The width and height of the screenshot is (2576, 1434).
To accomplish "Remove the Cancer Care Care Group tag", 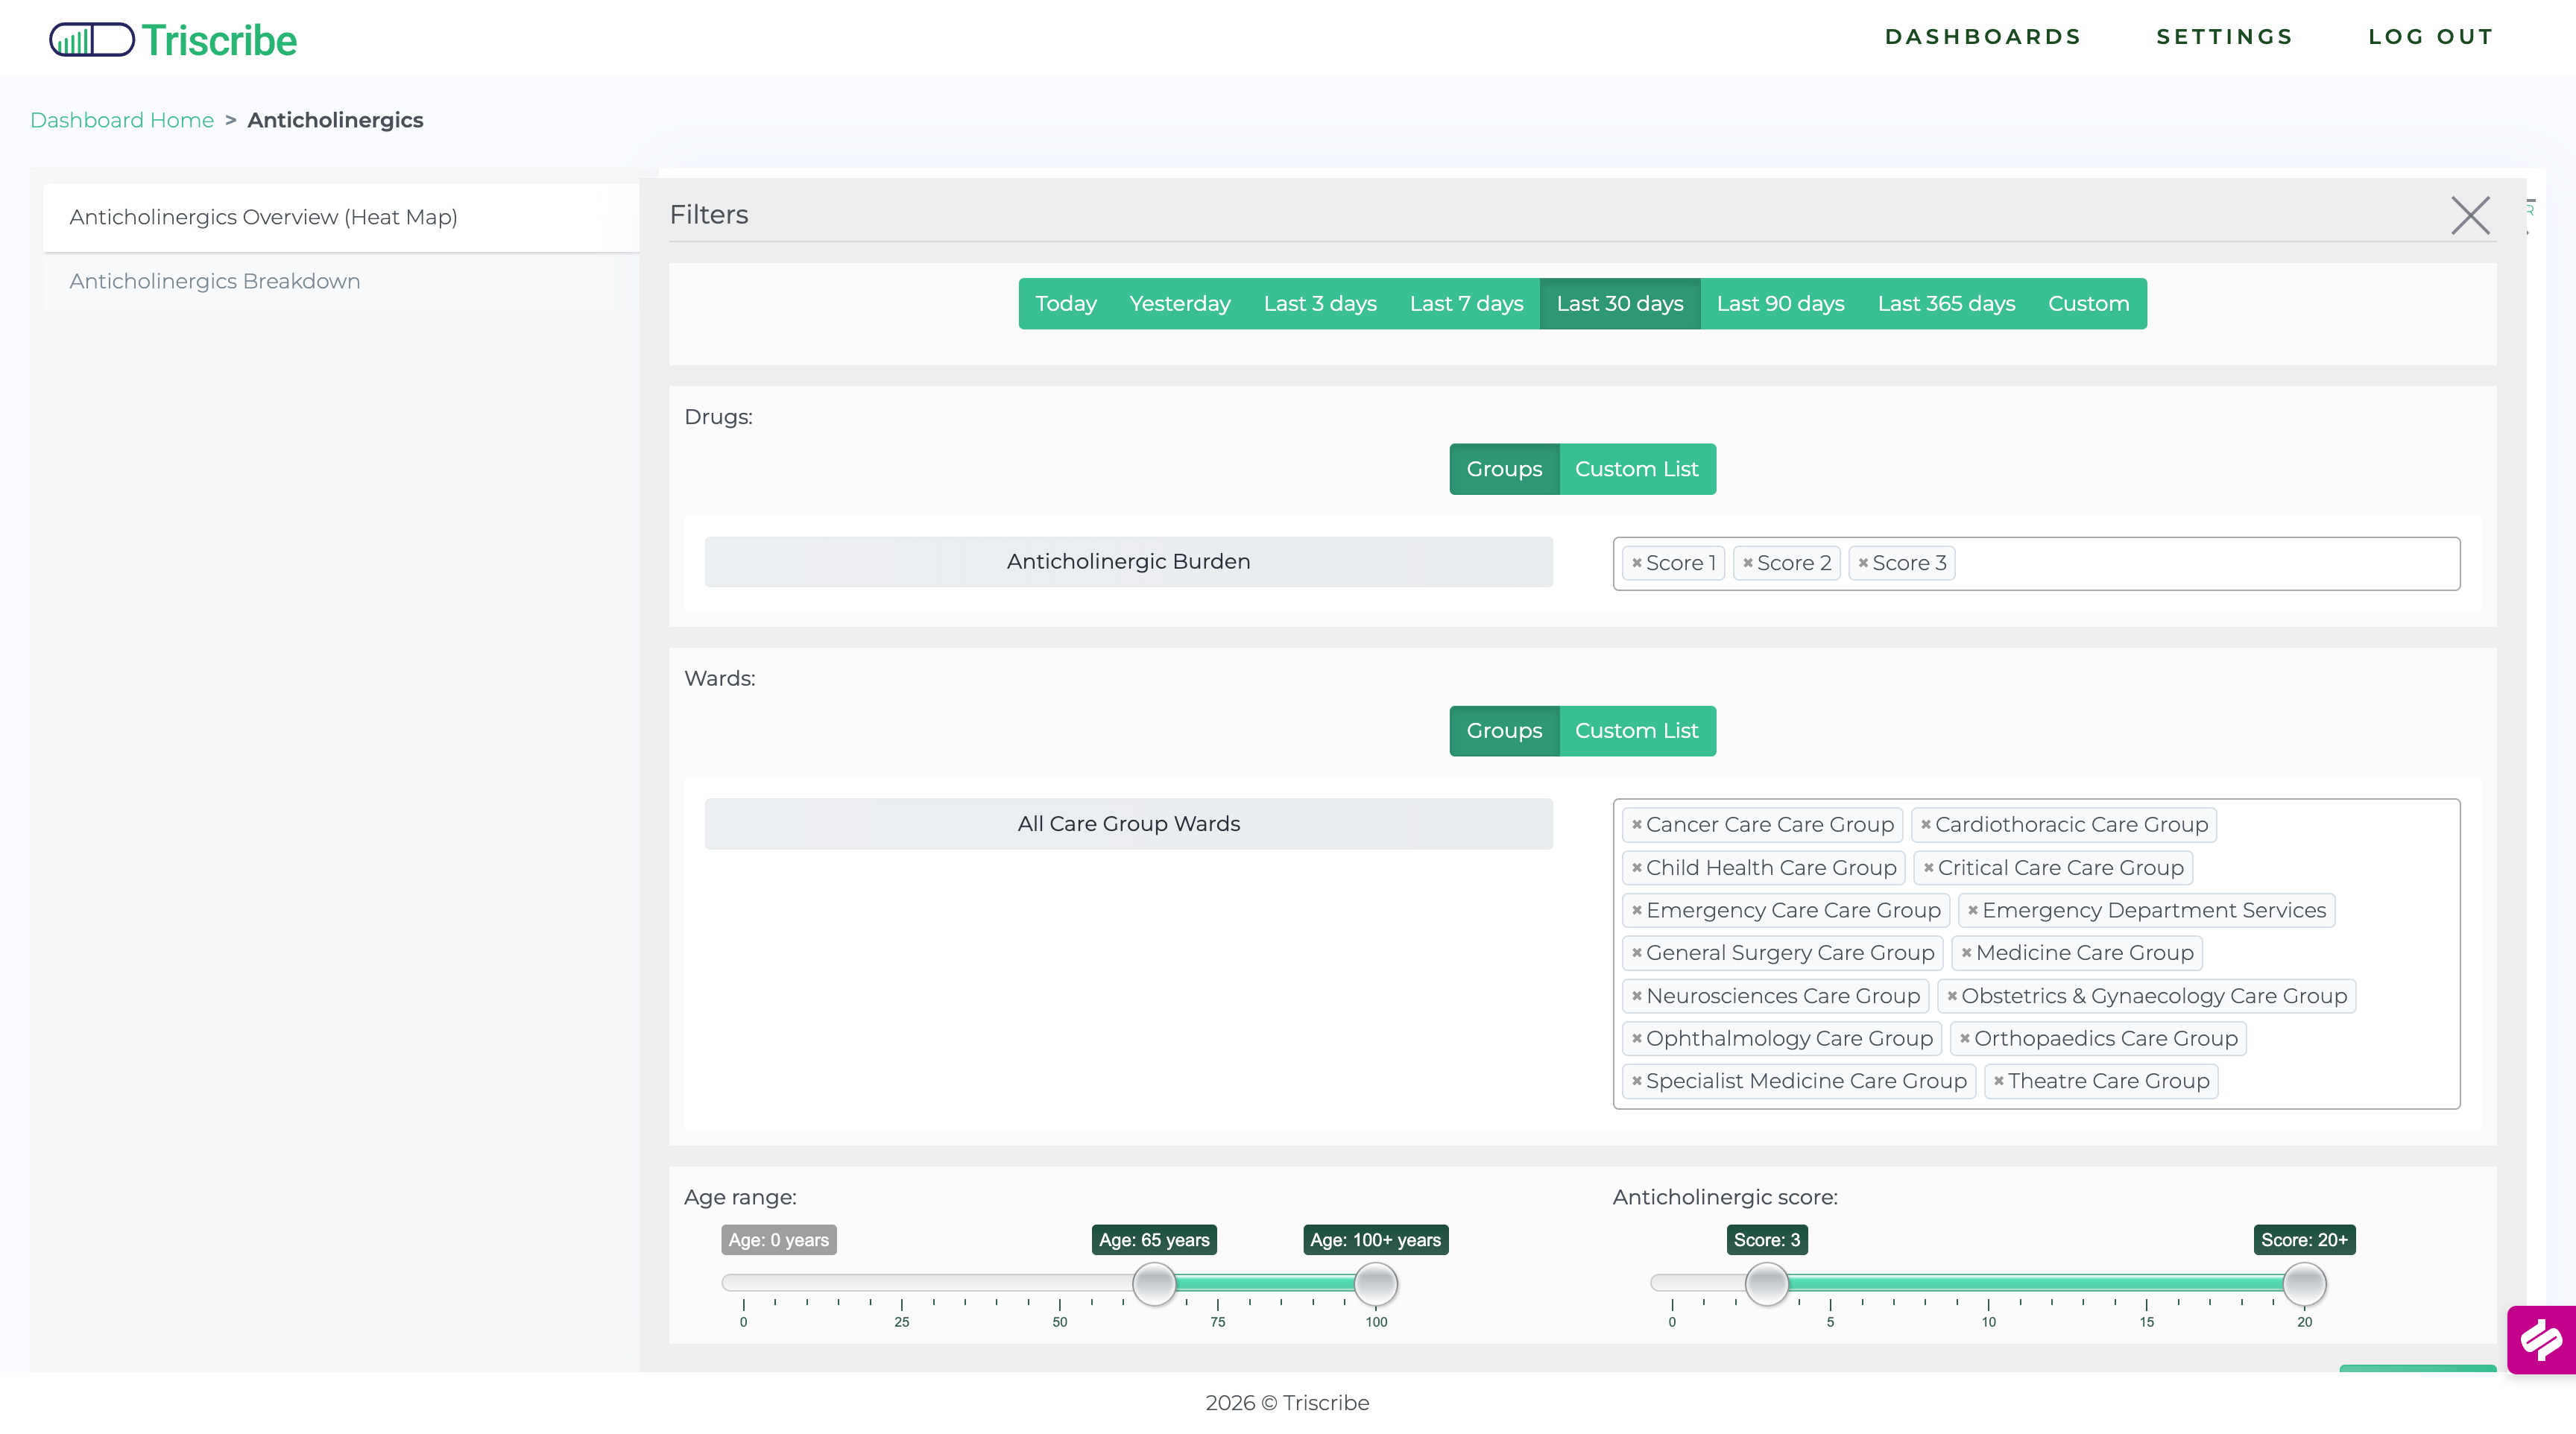I will pos(1636,824).
